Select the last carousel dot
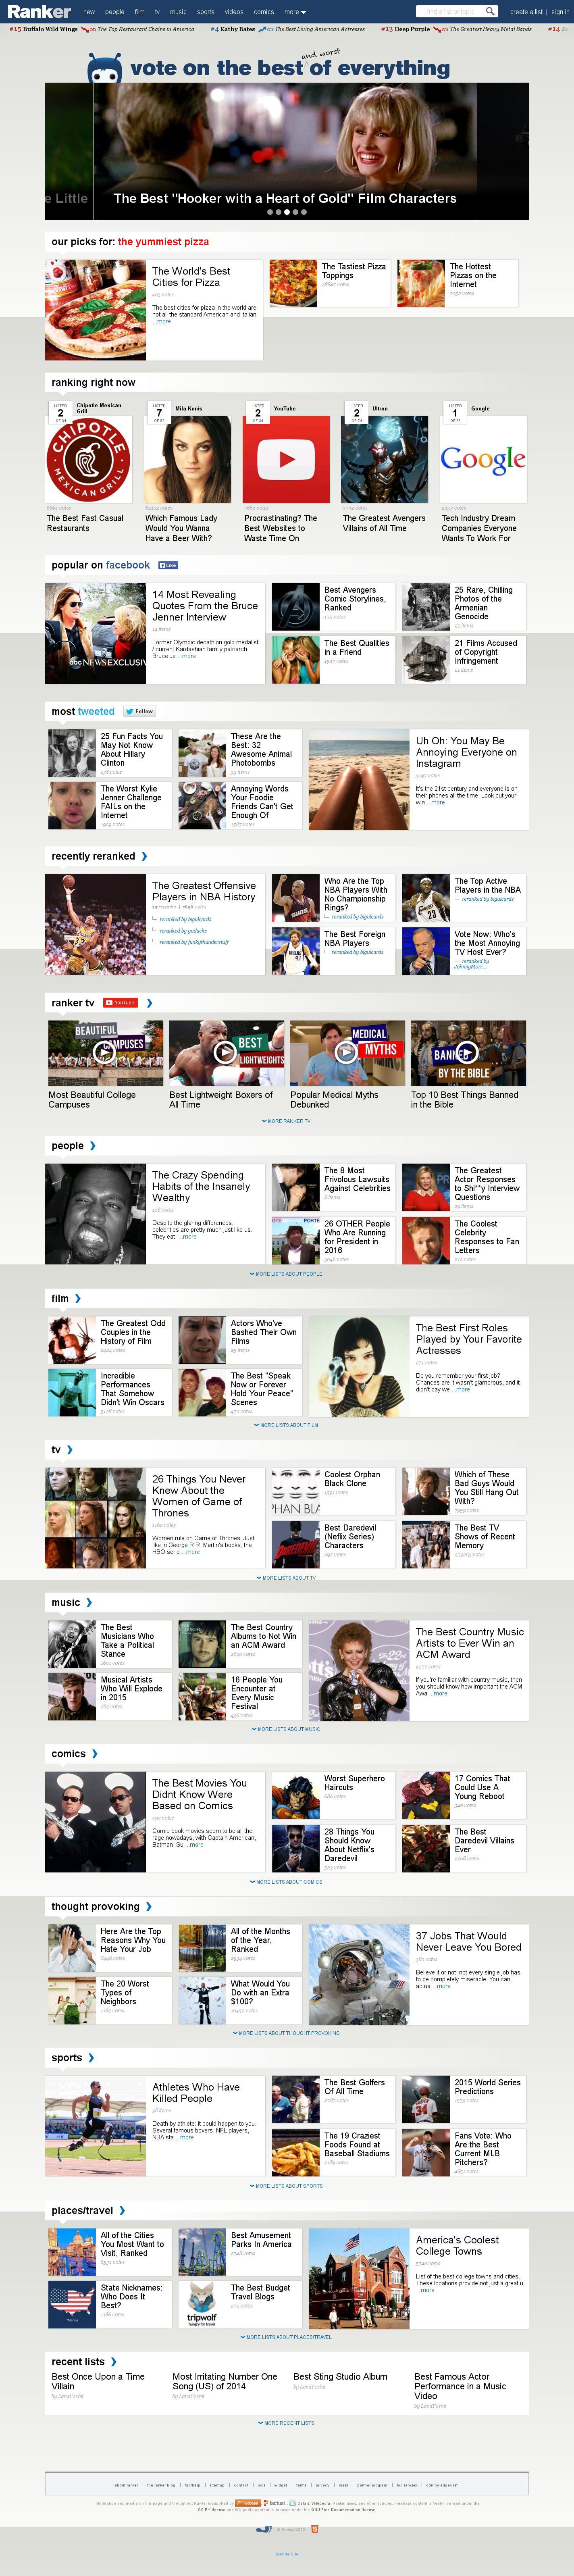Screen dimensions: 574x2576 point(303,212)
